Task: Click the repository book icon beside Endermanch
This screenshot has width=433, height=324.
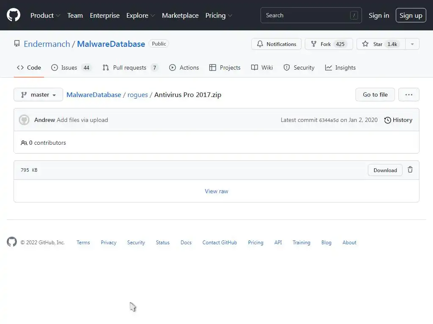Action: pyautogui.click(x=17, y=43)
